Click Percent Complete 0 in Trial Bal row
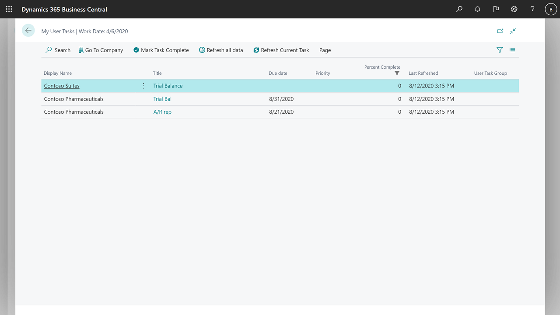Screen dimensions: 560x315 click(x=399, y=99)
